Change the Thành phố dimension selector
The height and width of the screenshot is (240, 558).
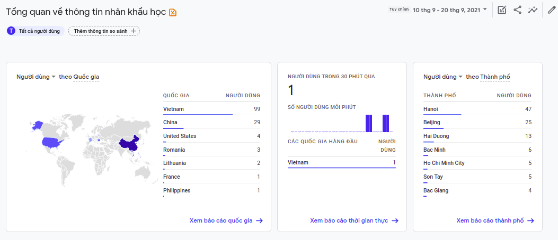(495, 77)
